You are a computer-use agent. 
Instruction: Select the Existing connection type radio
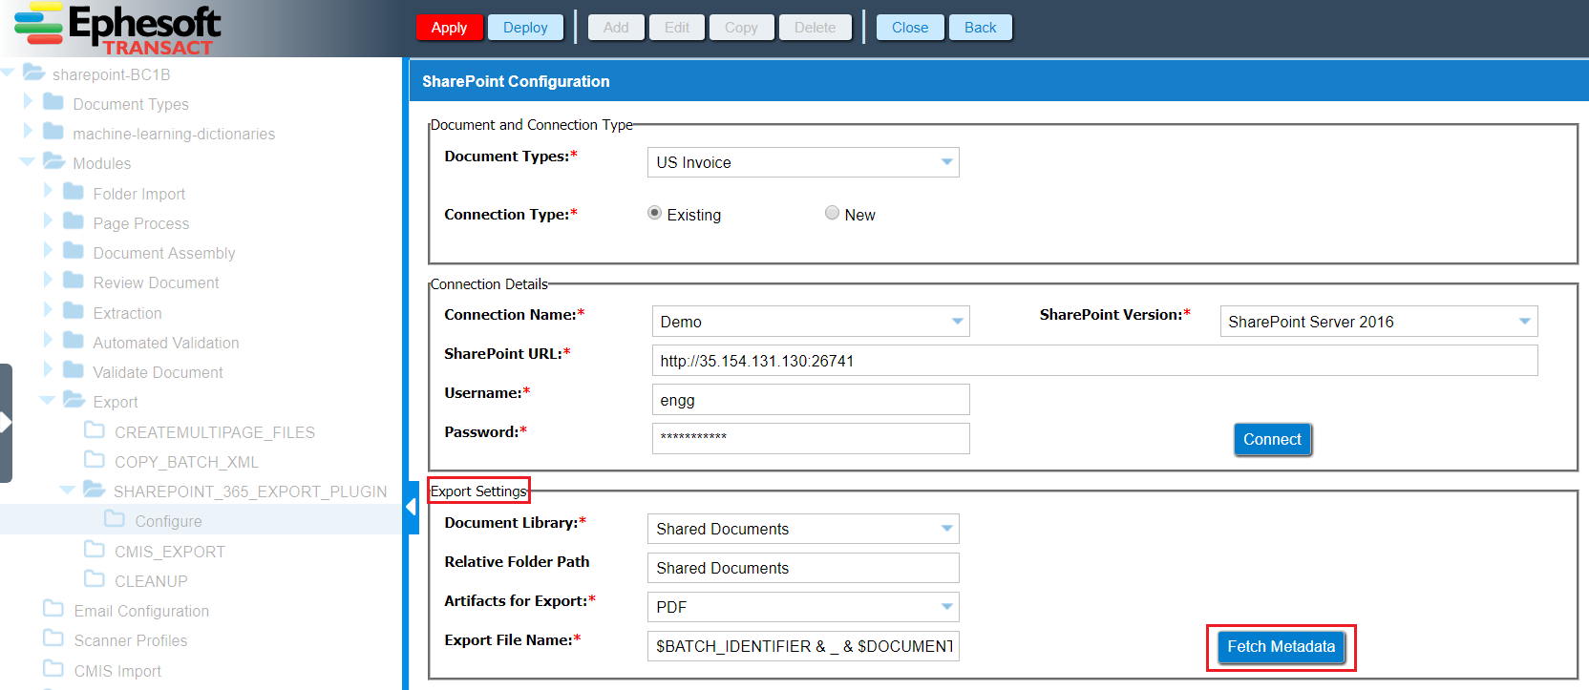tap(654, 213)
